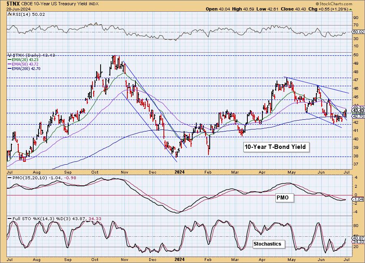The width and height of the screenshot is (365, 263).
Task: Click the EMA(200) 42.70 legend text
Action: tap(26, 68)
